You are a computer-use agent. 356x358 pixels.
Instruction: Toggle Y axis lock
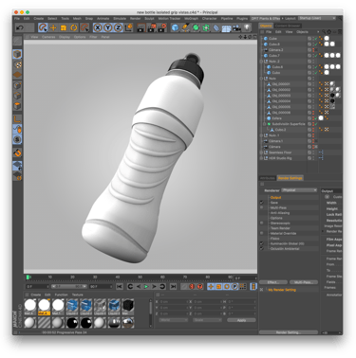point(108,27)
